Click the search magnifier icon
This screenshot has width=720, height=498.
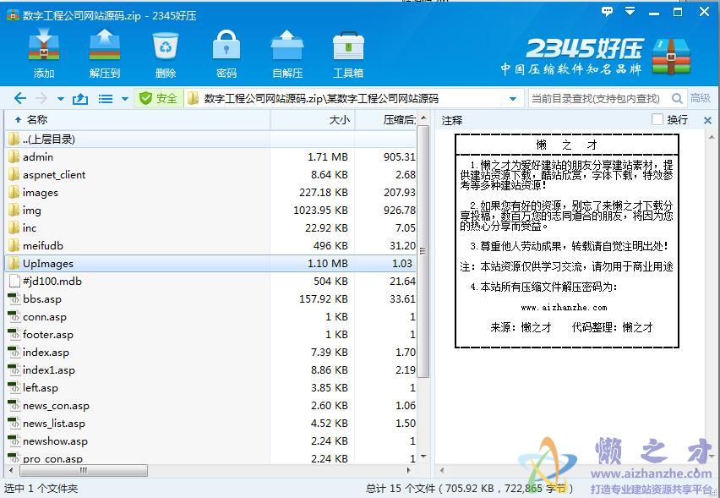click(677, 98)
